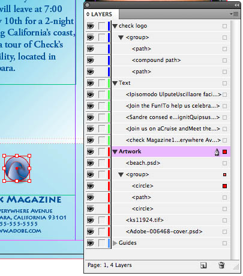
Task: Click 'Page: 1, 4 Layers' status text
Action: [110, 265]
